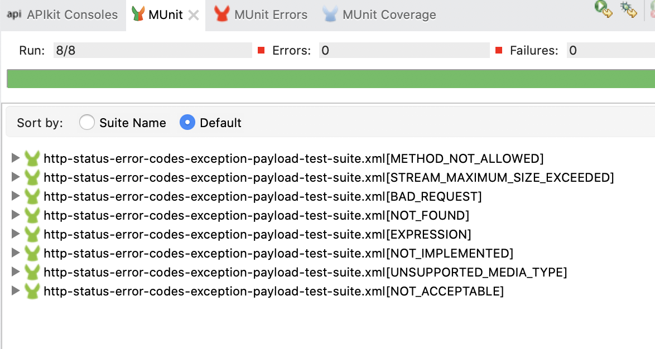Click the green icon beside NOT_ACCEPTABLE test
Viewport: 655px width, 349px height.
pos(33,291)
